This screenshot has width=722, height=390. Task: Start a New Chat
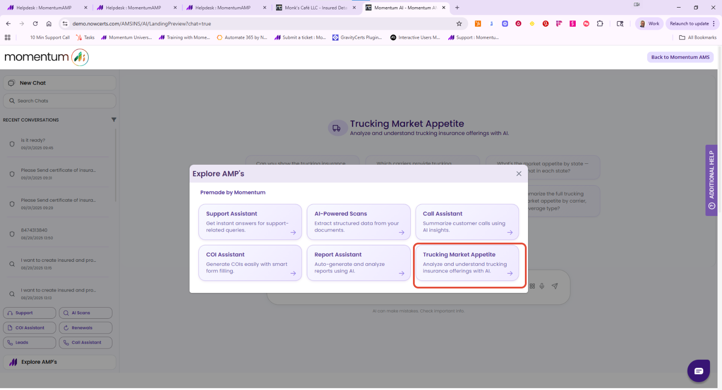(x=60, y=83)
